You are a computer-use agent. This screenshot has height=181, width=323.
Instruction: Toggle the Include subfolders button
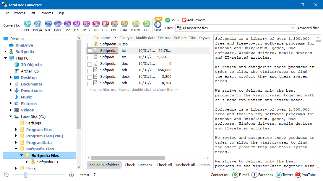[x=104, y=165]
